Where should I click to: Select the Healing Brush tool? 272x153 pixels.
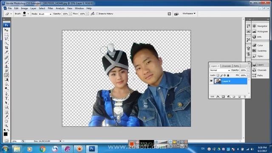[6, 57]
